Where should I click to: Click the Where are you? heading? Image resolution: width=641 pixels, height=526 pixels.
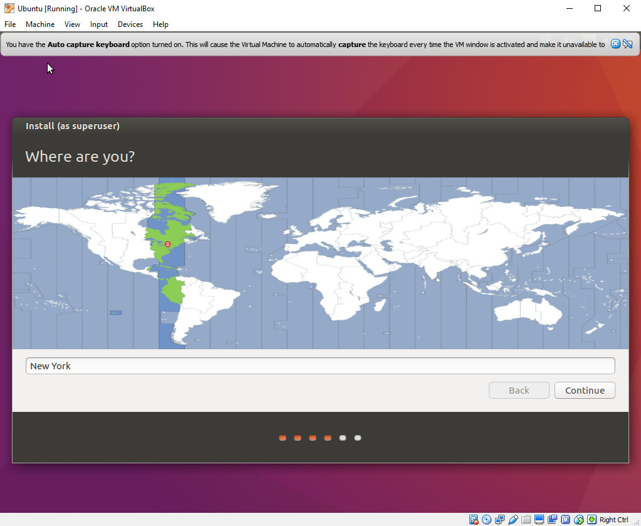(x=80, y=156)
